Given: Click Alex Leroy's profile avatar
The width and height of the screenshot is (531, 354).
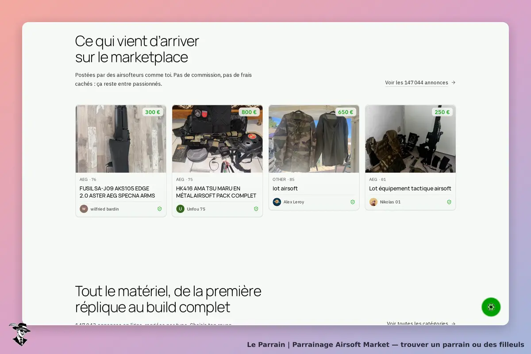Looking at the screenshot, I should 277,202.
